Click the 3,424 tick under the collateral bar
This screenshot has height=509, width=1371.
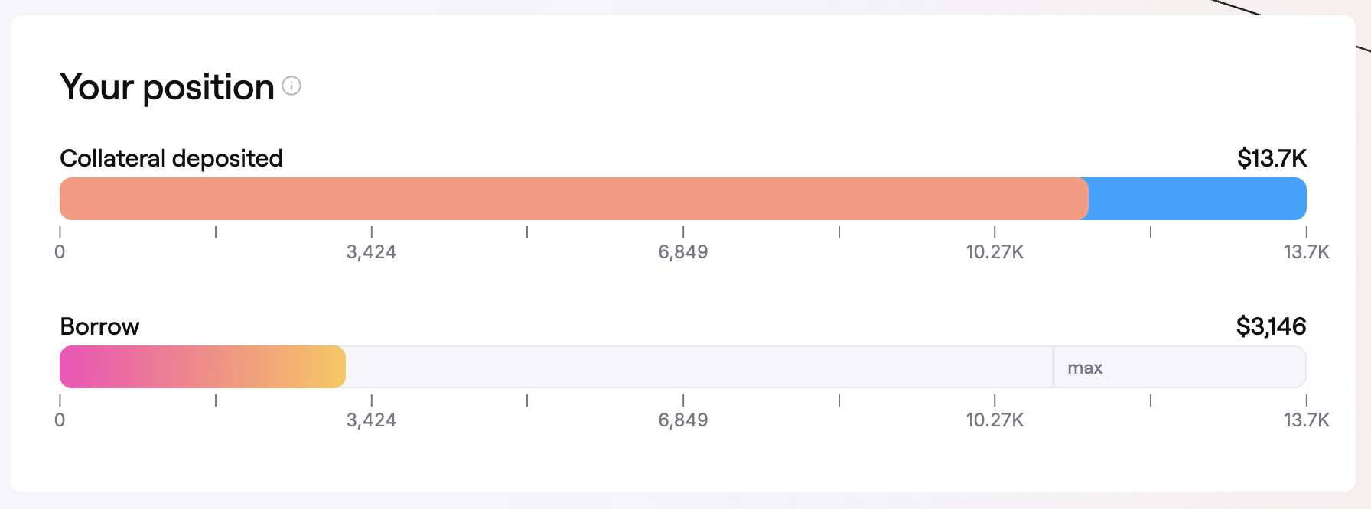pos(371,251)
